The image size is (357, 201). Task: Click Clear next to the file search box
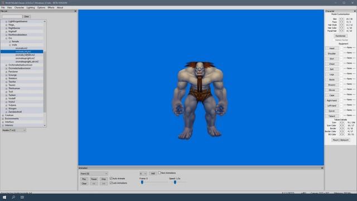click(x=26, y=16)
